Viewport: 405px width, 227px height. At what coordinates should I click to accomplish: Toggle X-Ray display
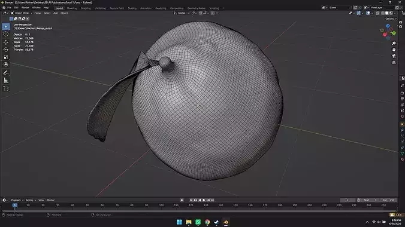[377, 13]
